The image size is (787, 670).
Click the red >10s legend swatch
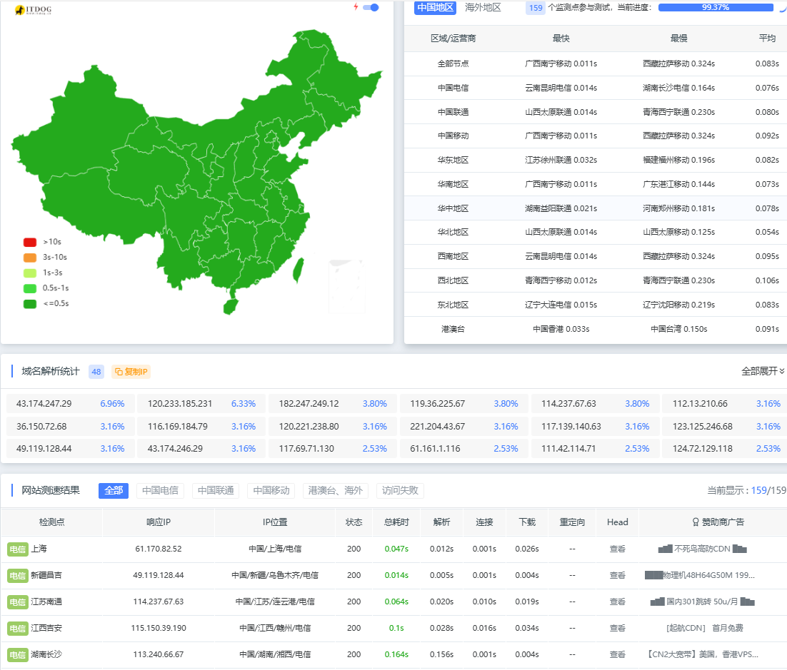[29, 242]
